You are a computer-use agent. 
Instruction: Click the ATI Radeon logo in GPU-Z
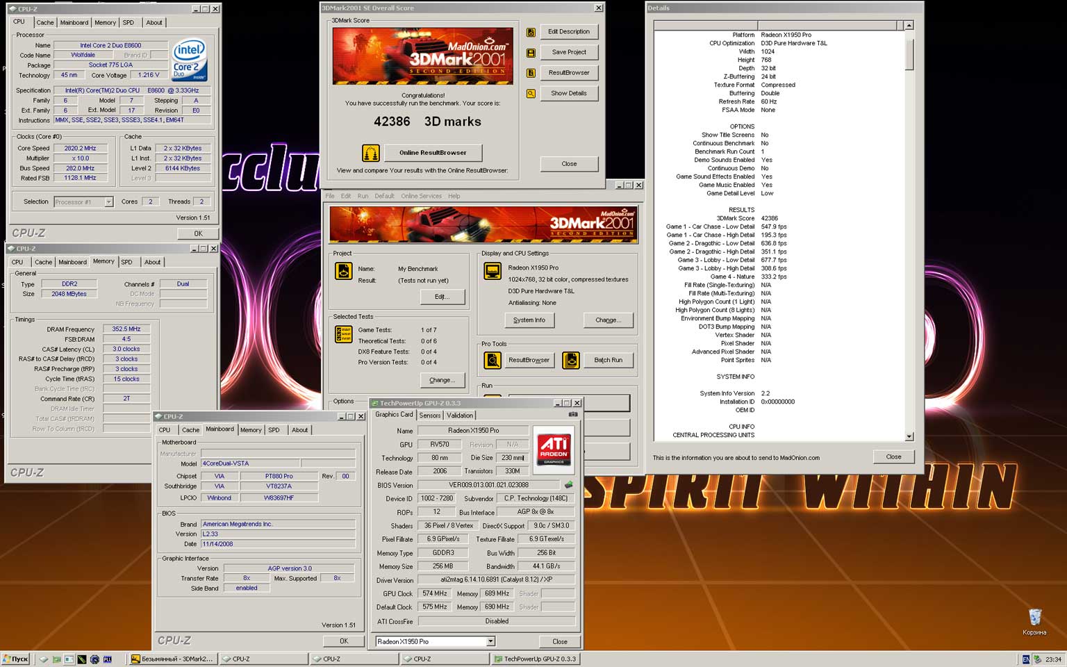point(554,449)
